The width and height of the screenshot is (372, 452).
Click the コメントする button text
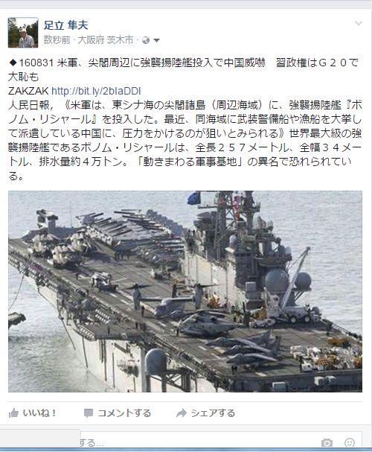pyautogui.click(x=124, y=413)
